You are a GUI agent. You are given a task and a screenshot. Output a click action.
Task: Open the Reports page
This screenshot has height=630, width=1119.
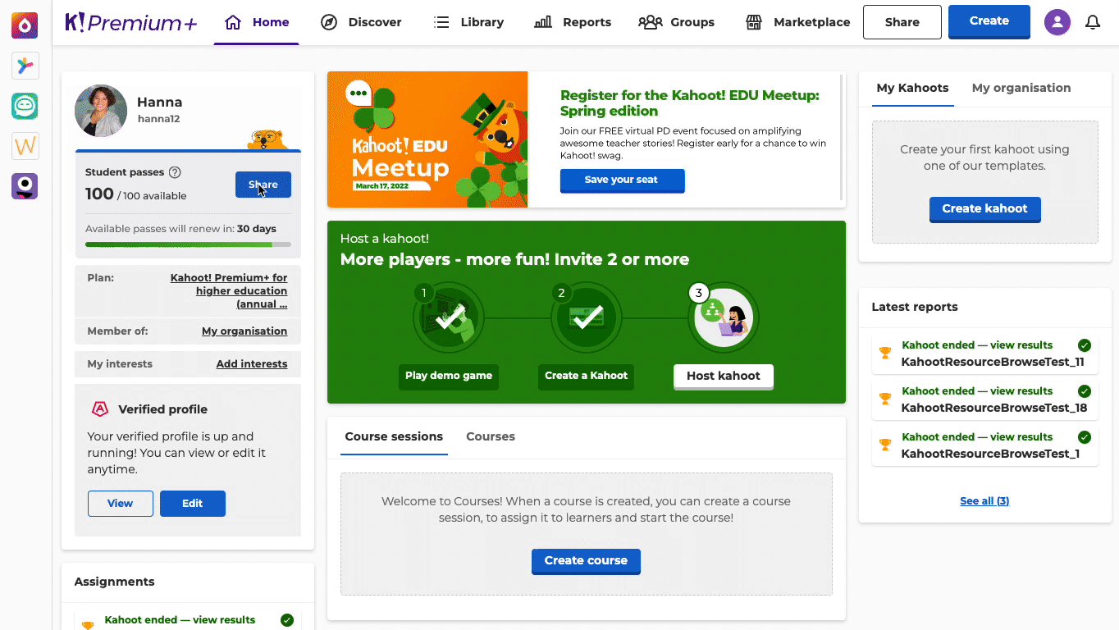coord(573,22)
